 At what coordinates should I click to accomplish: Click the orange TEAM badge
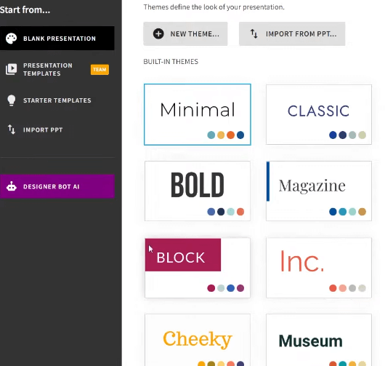pyautogui.click(x=100, y=70)
